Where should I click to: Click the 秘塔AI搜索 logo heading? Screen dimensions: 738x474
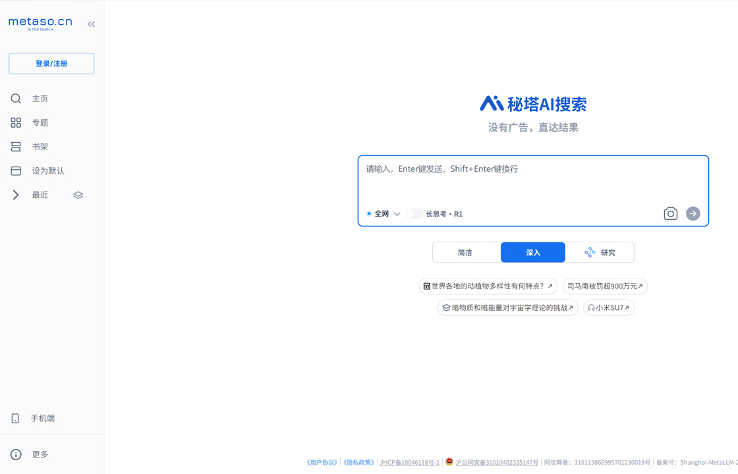(x=533, y=104)
